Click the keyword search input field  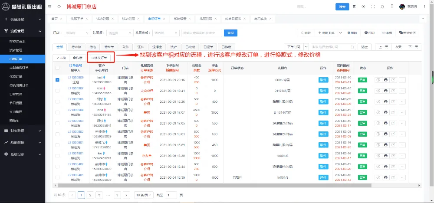point(201,33)
